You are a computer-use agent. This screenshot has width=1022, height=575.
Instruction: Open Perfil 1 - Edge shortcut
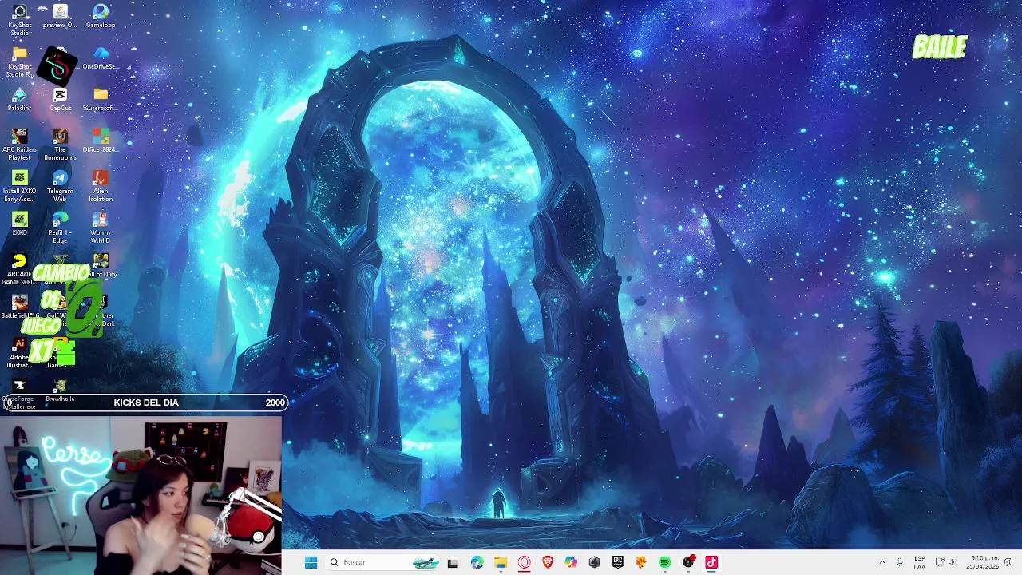point(60,228)
